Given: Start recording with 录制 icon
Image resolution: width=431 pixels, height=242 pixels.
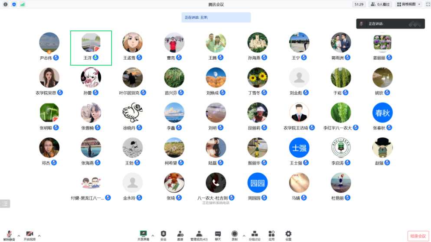Looking at the screenshot, I should pyautogui.click(x=235, y=234).
